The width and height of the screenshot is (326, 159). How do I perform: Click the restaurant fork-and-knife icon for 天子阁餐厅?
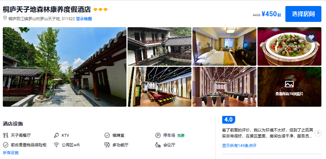(x=6, y=135)
